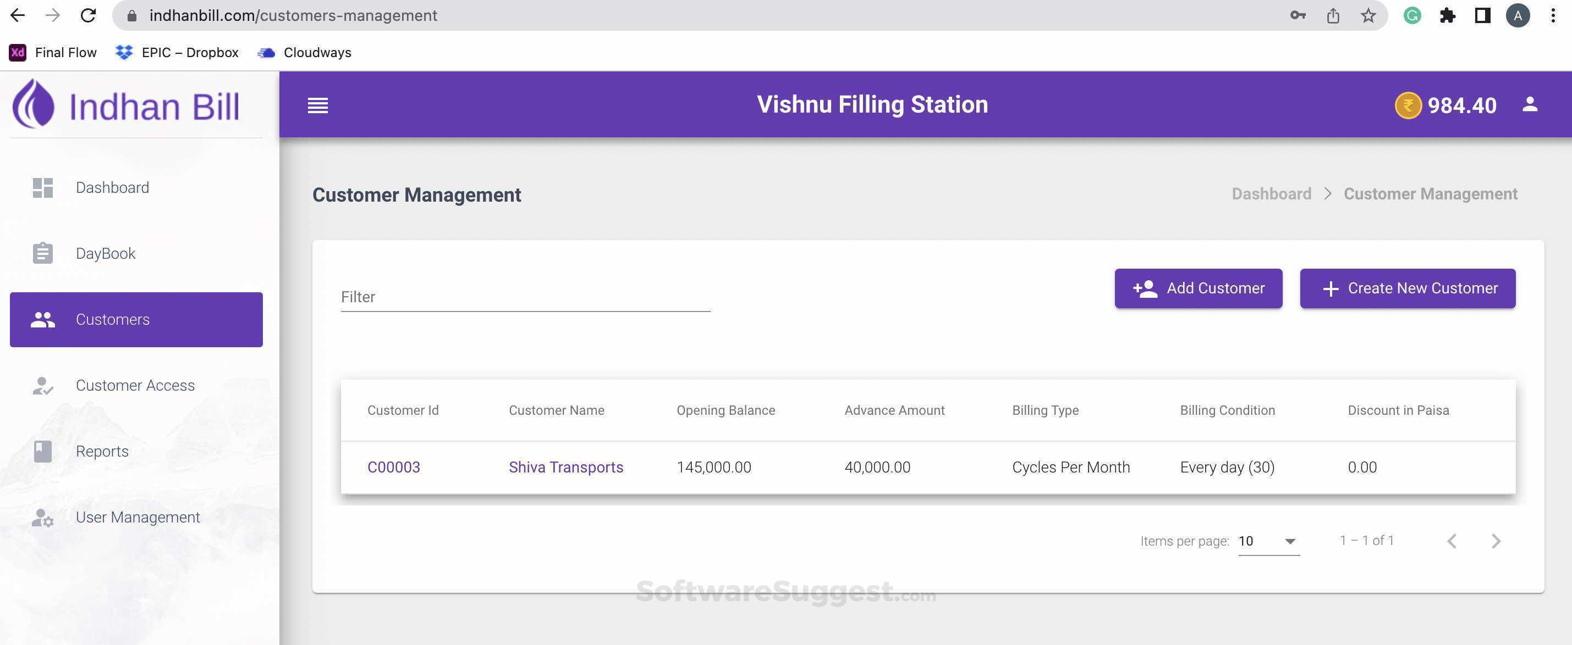Screen dimensions: 1572x645
Task: Bookmark page with the star icon
Action: tap(1368, 16)
